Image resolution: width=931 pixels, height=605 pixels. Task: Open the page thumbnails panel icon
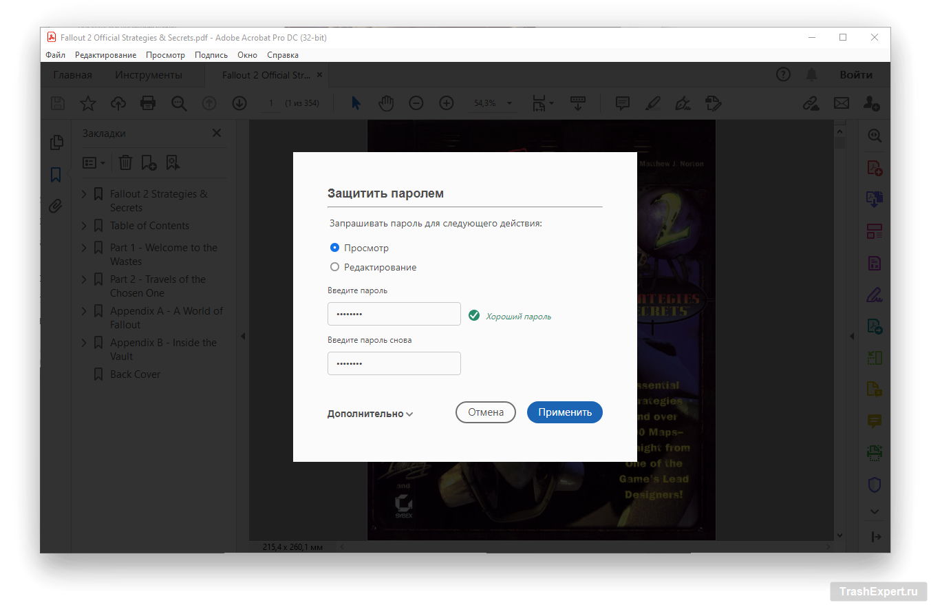coord(56,142)
